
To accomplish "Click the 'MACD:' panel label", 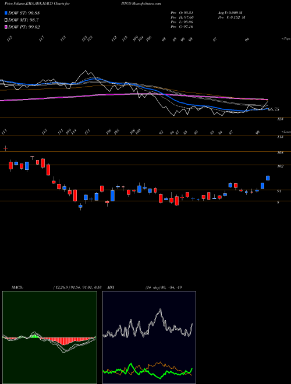I will click(x=17, y=287).
